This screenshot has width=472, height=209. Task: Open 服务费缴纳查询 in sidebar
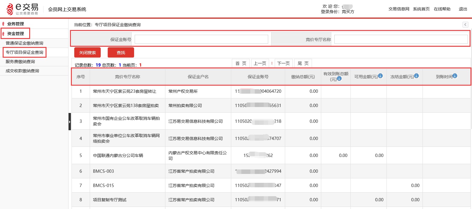click(x=20, y=62)
